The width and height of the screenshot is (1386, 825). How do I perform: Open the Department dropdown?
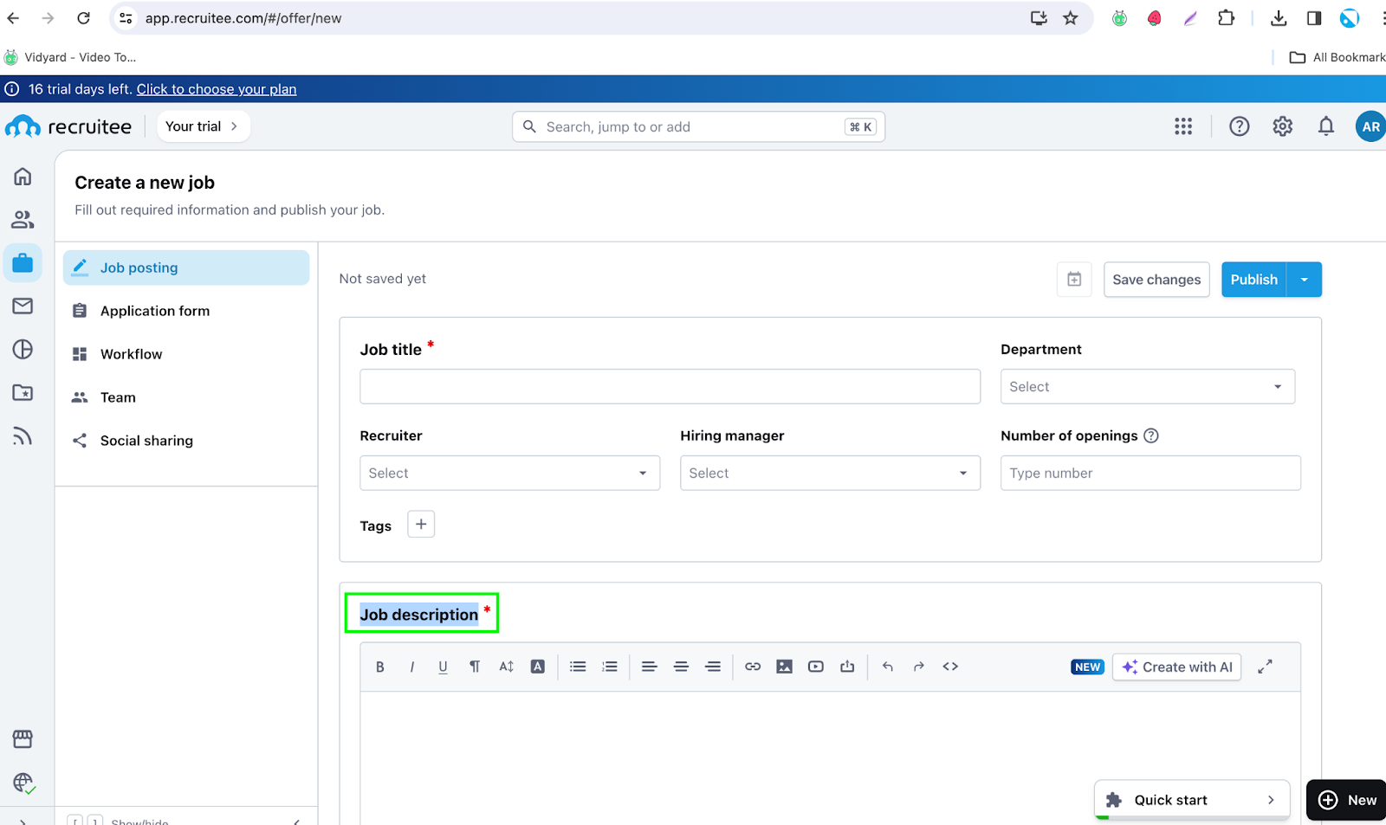click(x=1147, y=387)
